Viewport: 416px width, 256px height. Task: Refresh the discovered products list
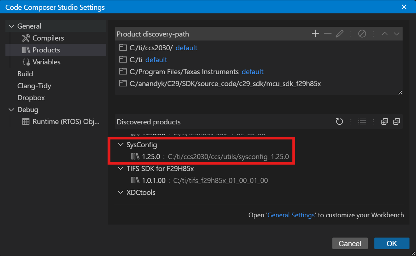tap(339, 121)
